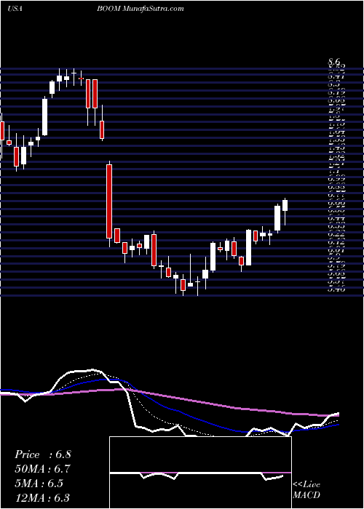This screenshot has height=509, width=364.
Task: Click the '<<Live MACD' label
Action: click(306, 490)
